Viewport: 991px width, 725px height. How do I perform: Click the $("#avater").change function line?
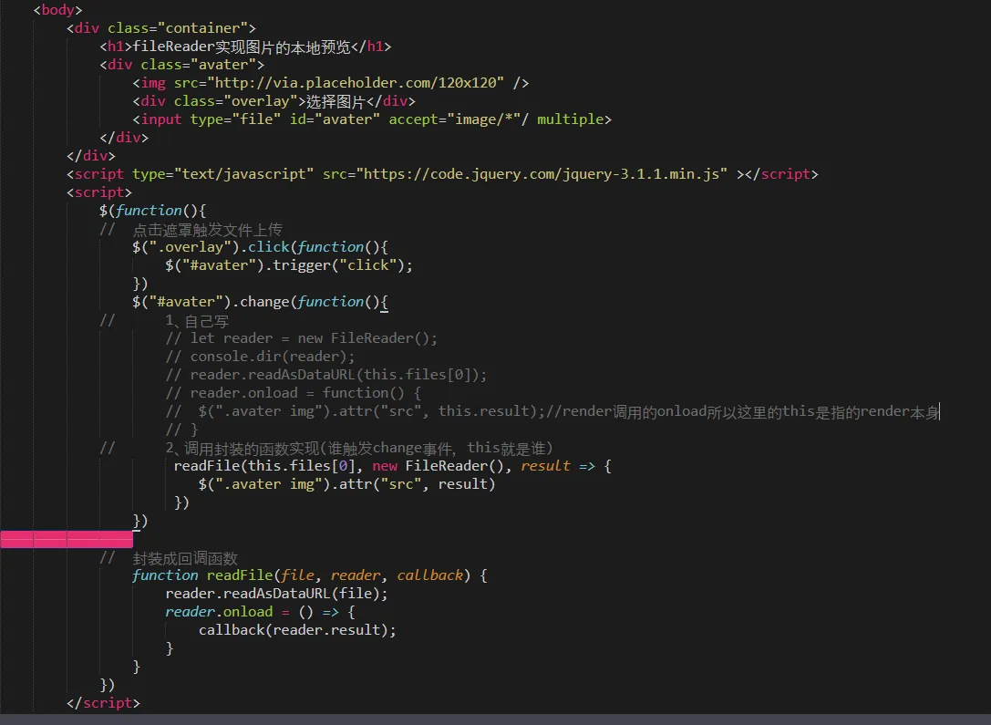click(x=260, y=302)
